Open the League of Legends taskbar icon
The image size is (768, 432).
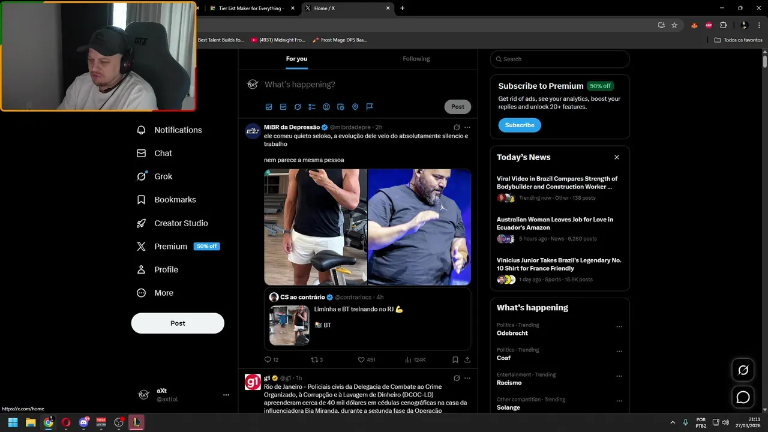(x=137, y=422)
